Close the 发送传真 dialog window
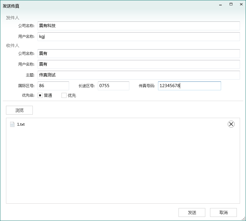The height and width of the screenshot is (221, 246). click(x=241, y=4)
